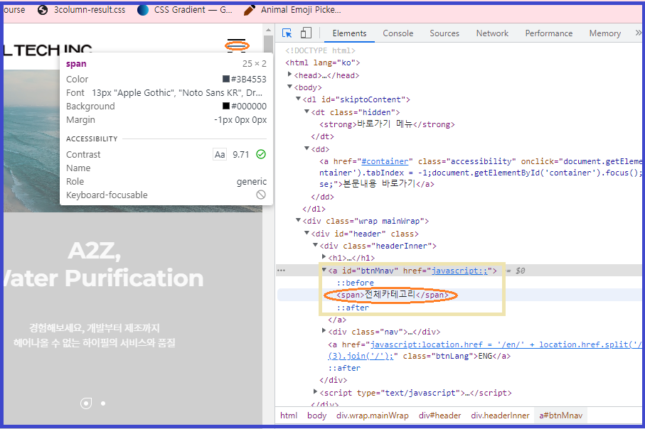This screenshot has height=429, width=645.
Task: Select the ::before pseudo-element row
Action: [x=355, y=283]
